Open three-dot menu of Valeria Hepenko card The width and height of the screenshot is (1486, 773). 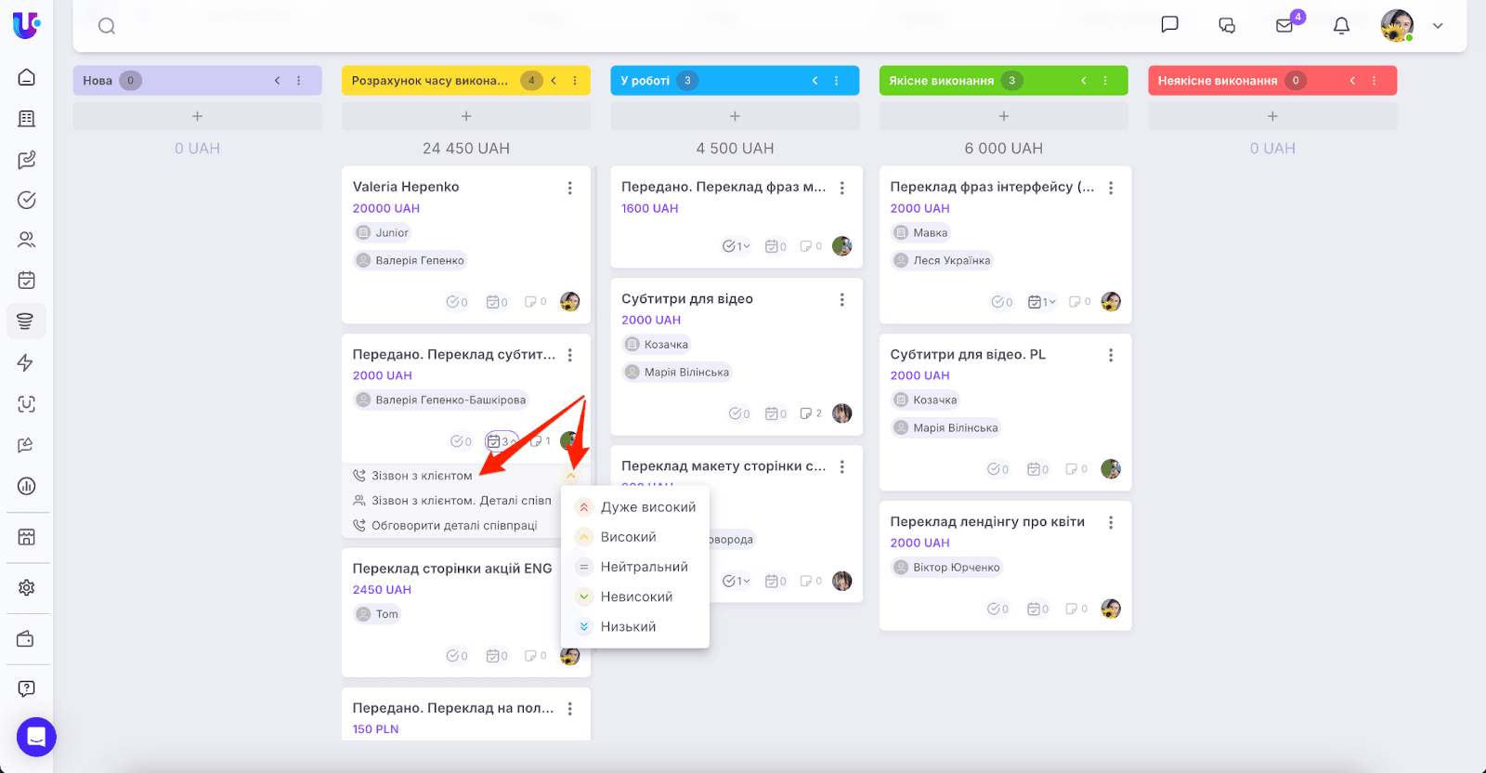[x=570, y=188]
